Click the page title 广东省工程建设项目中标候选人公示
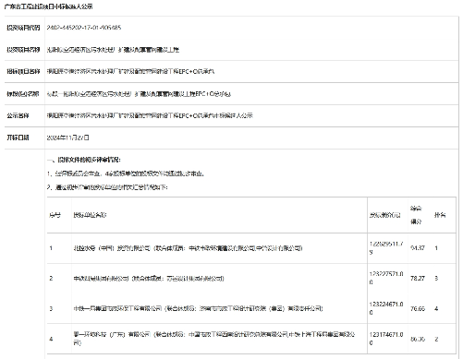Image resolution: width=463 pixels, height=359 pixels. tap(48, 6)
